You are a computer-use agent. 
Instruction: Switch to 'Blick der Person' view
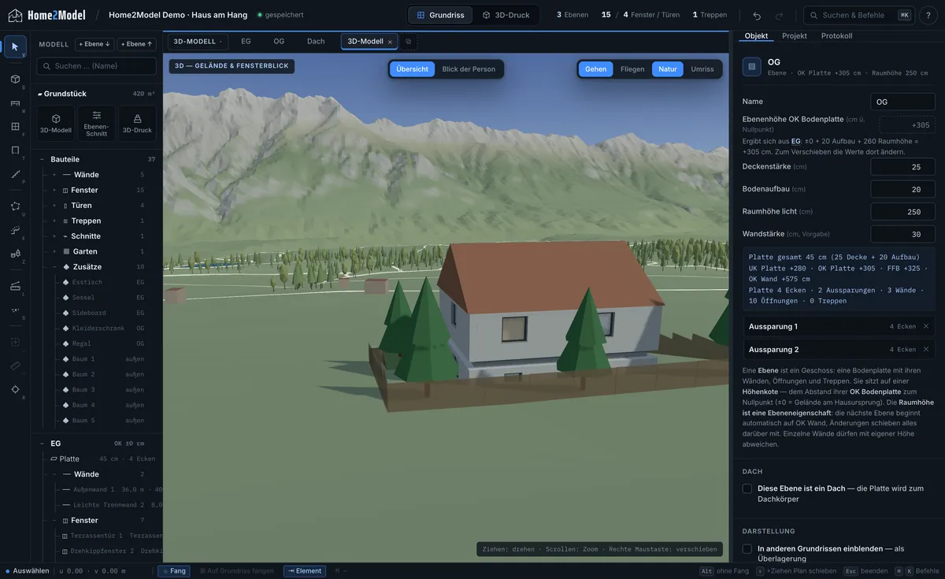[469, 69]
